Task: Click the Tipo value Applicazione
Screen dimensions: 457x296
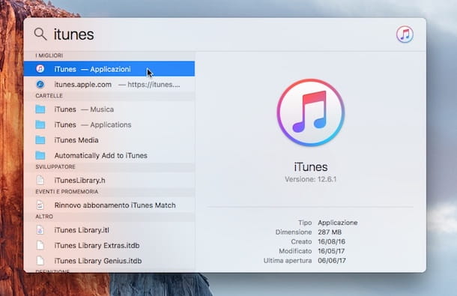Action: [337, 223]
